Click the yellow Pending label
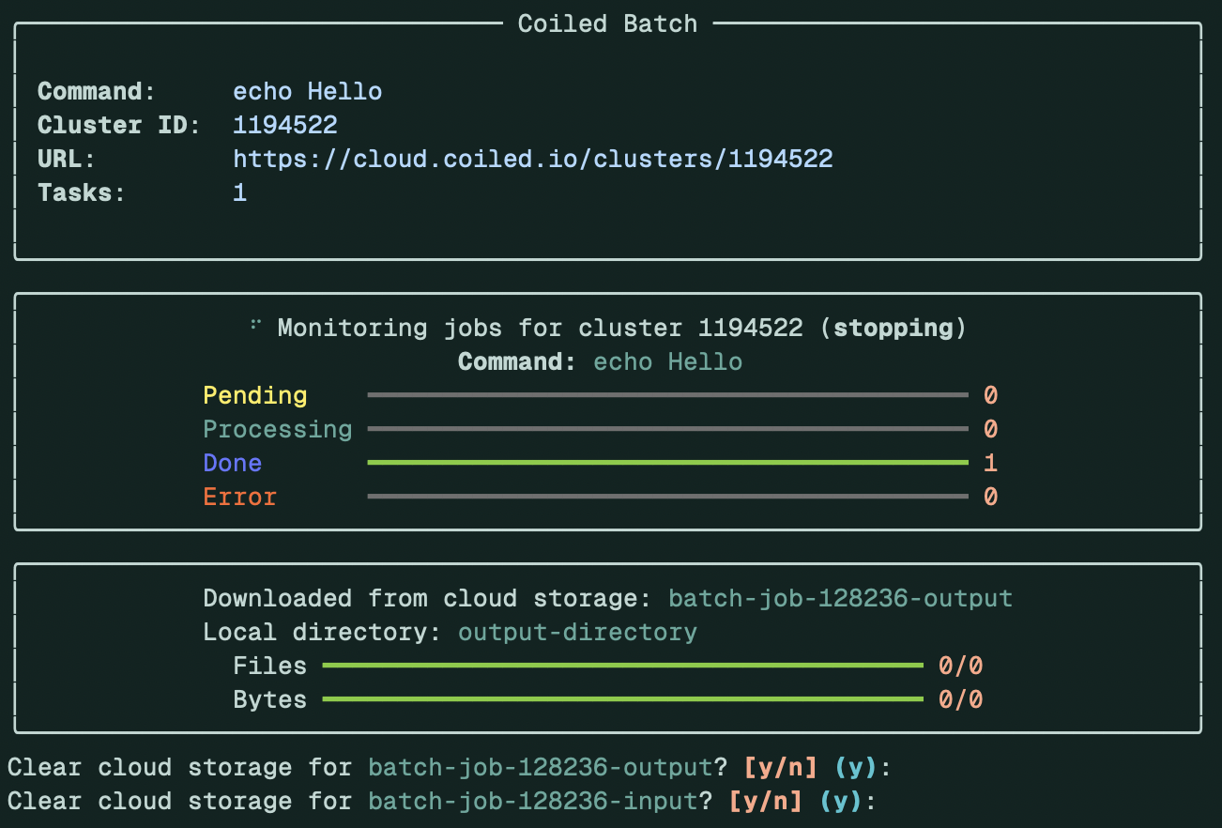 [254, 395]
